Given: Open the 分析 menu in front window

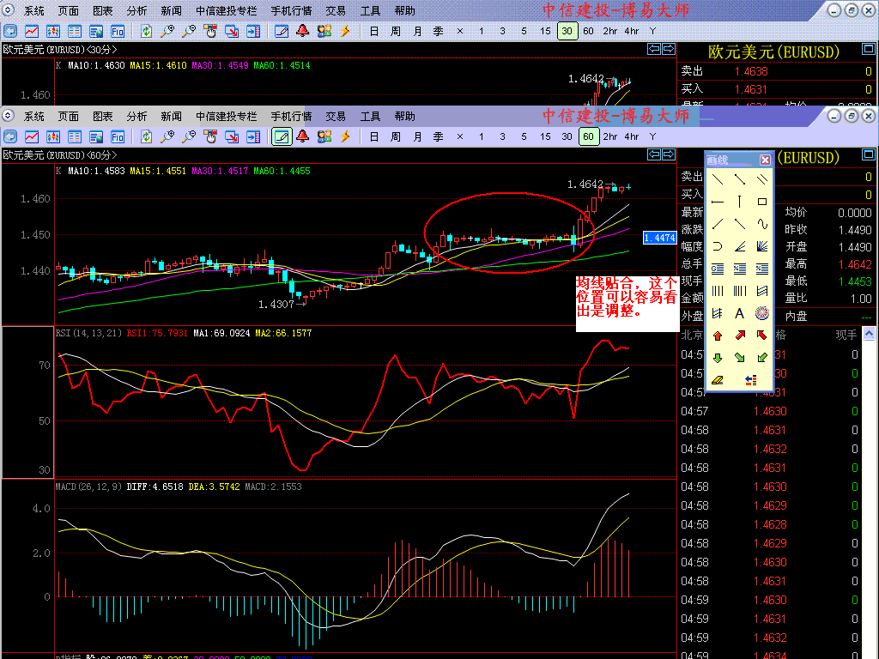Looking at the screenshot, I should [136, 117].
